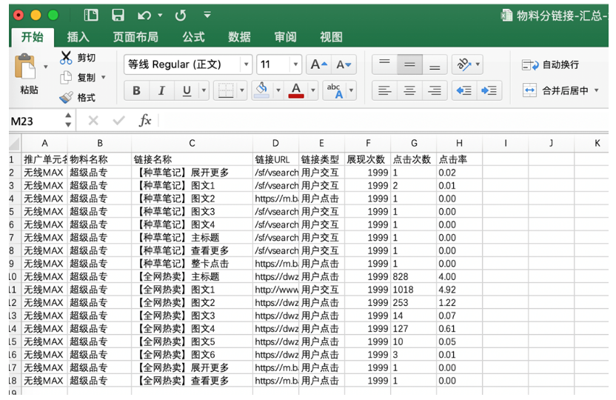Viewport: 616px width, 400px height.
Task: Select row 10 header
Action: tap(13, 276)
